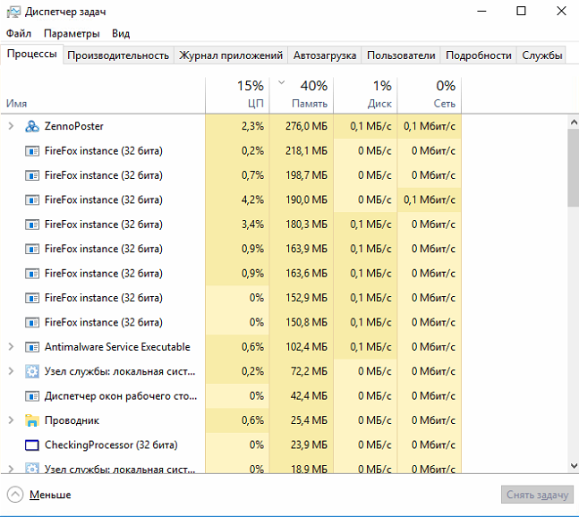579x517 pixels.
Task: Sort by the Сеть column header
Action: pyautogui.click(x=429, y=95)
